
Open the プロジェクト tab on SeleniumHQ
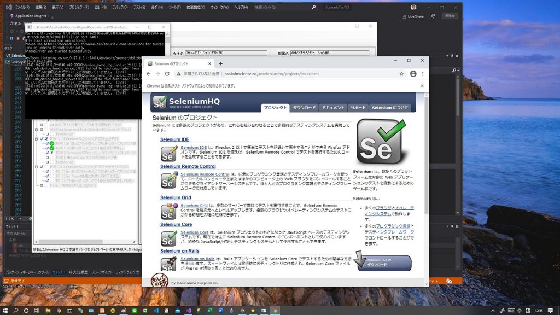coord(275,108)
